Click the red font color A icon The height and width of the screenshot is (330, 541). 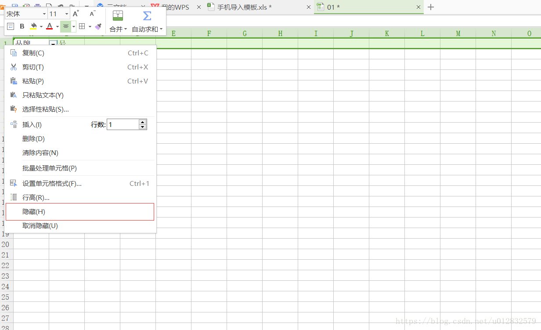(49, 26)
